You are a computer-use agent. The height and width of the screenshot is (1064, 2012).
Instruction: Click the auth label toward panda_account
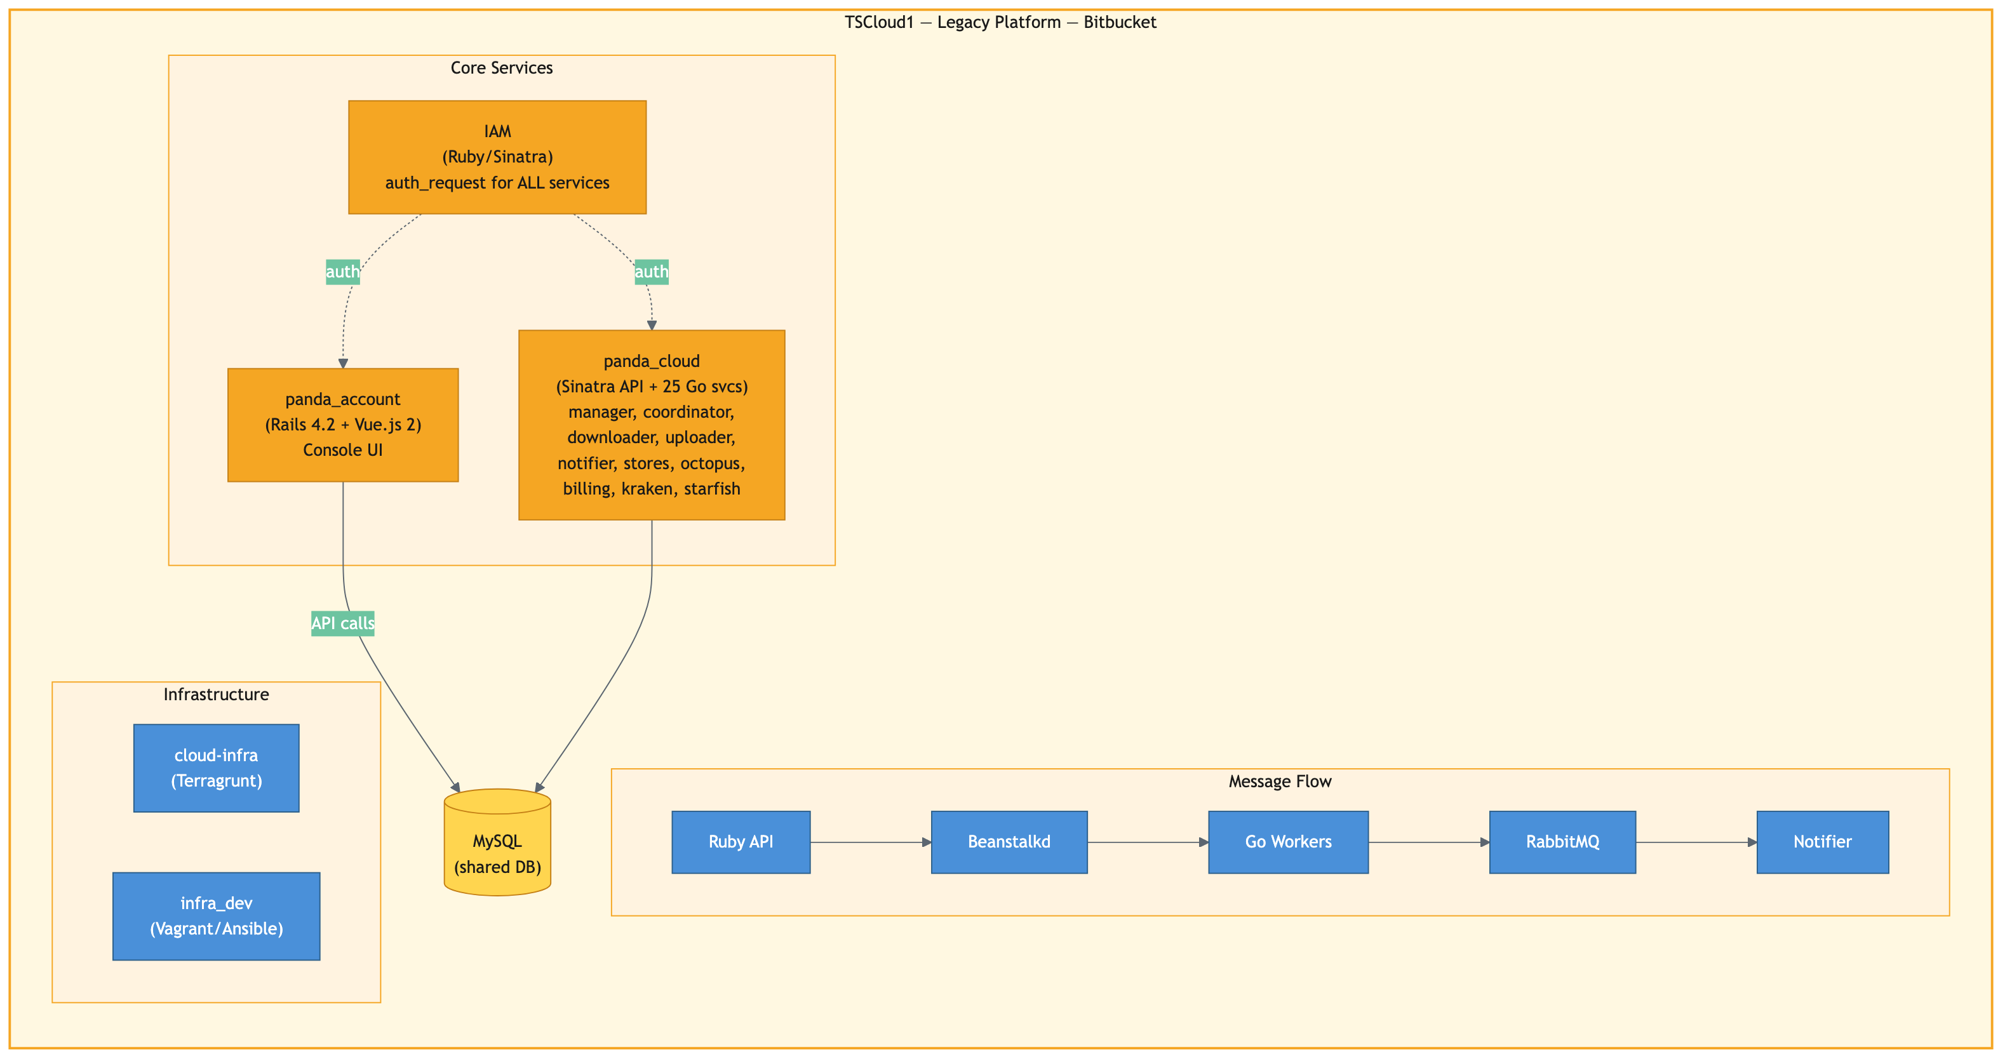(x=342, y=272)
